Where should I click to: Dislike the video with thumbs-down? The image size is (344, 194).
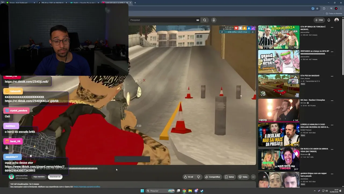198,177
